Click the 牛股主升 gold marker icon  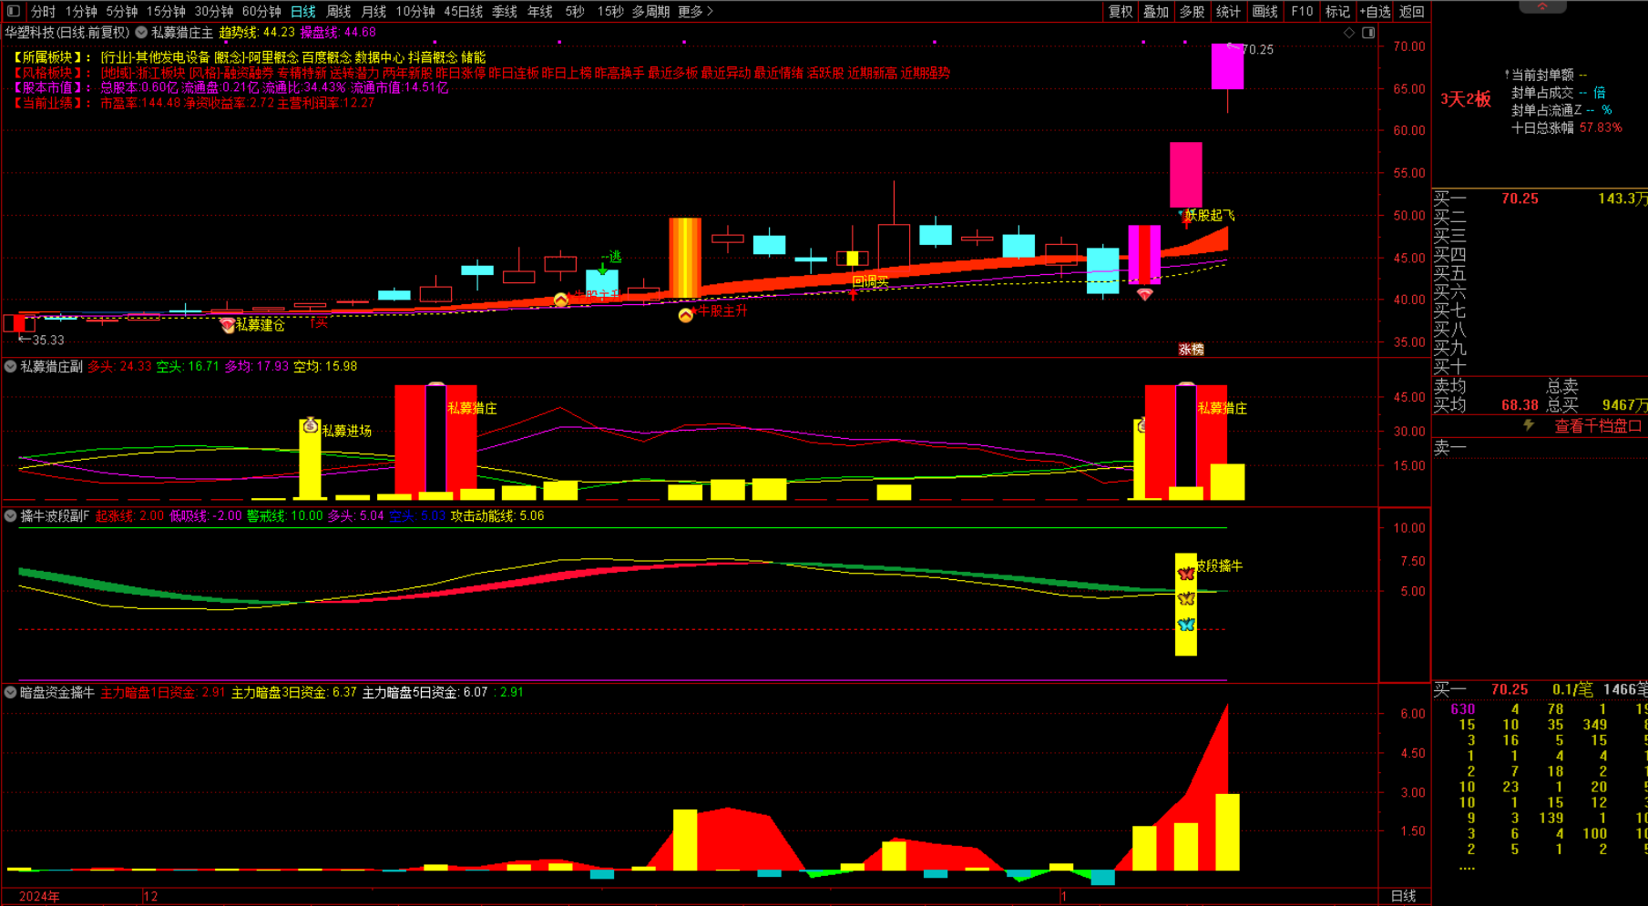tap(685, 315)
